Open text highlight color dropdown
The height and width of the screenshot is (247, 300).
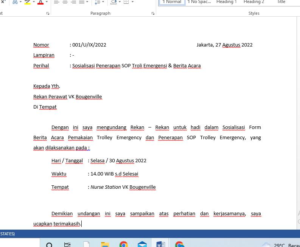(34, 2)
